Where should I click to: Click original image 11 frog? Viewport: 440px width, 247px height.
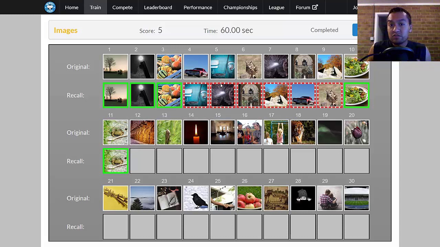coord(115,132)
